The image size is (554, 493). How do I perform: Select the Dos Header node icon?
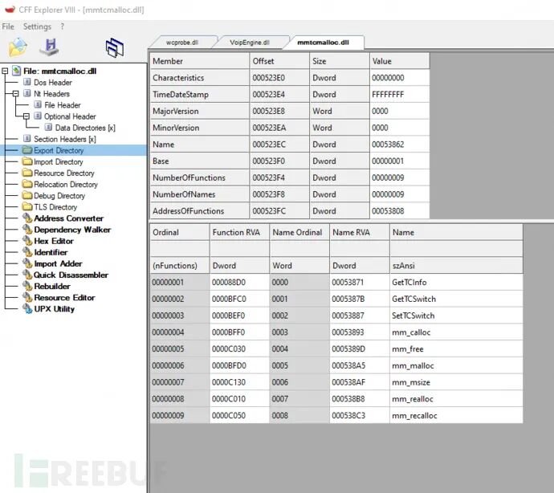pyautogui.click(x=26, y=82)
